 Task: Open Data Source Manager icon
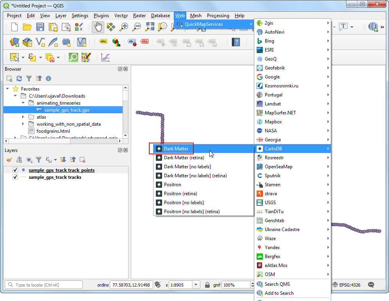coord(14,42)
